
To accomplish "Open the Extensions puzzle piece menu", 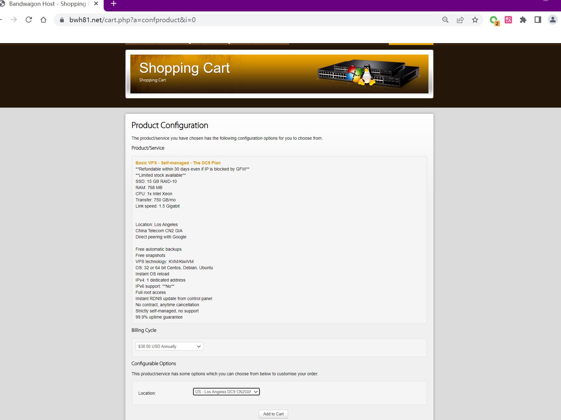I will (x=523, y=20).
